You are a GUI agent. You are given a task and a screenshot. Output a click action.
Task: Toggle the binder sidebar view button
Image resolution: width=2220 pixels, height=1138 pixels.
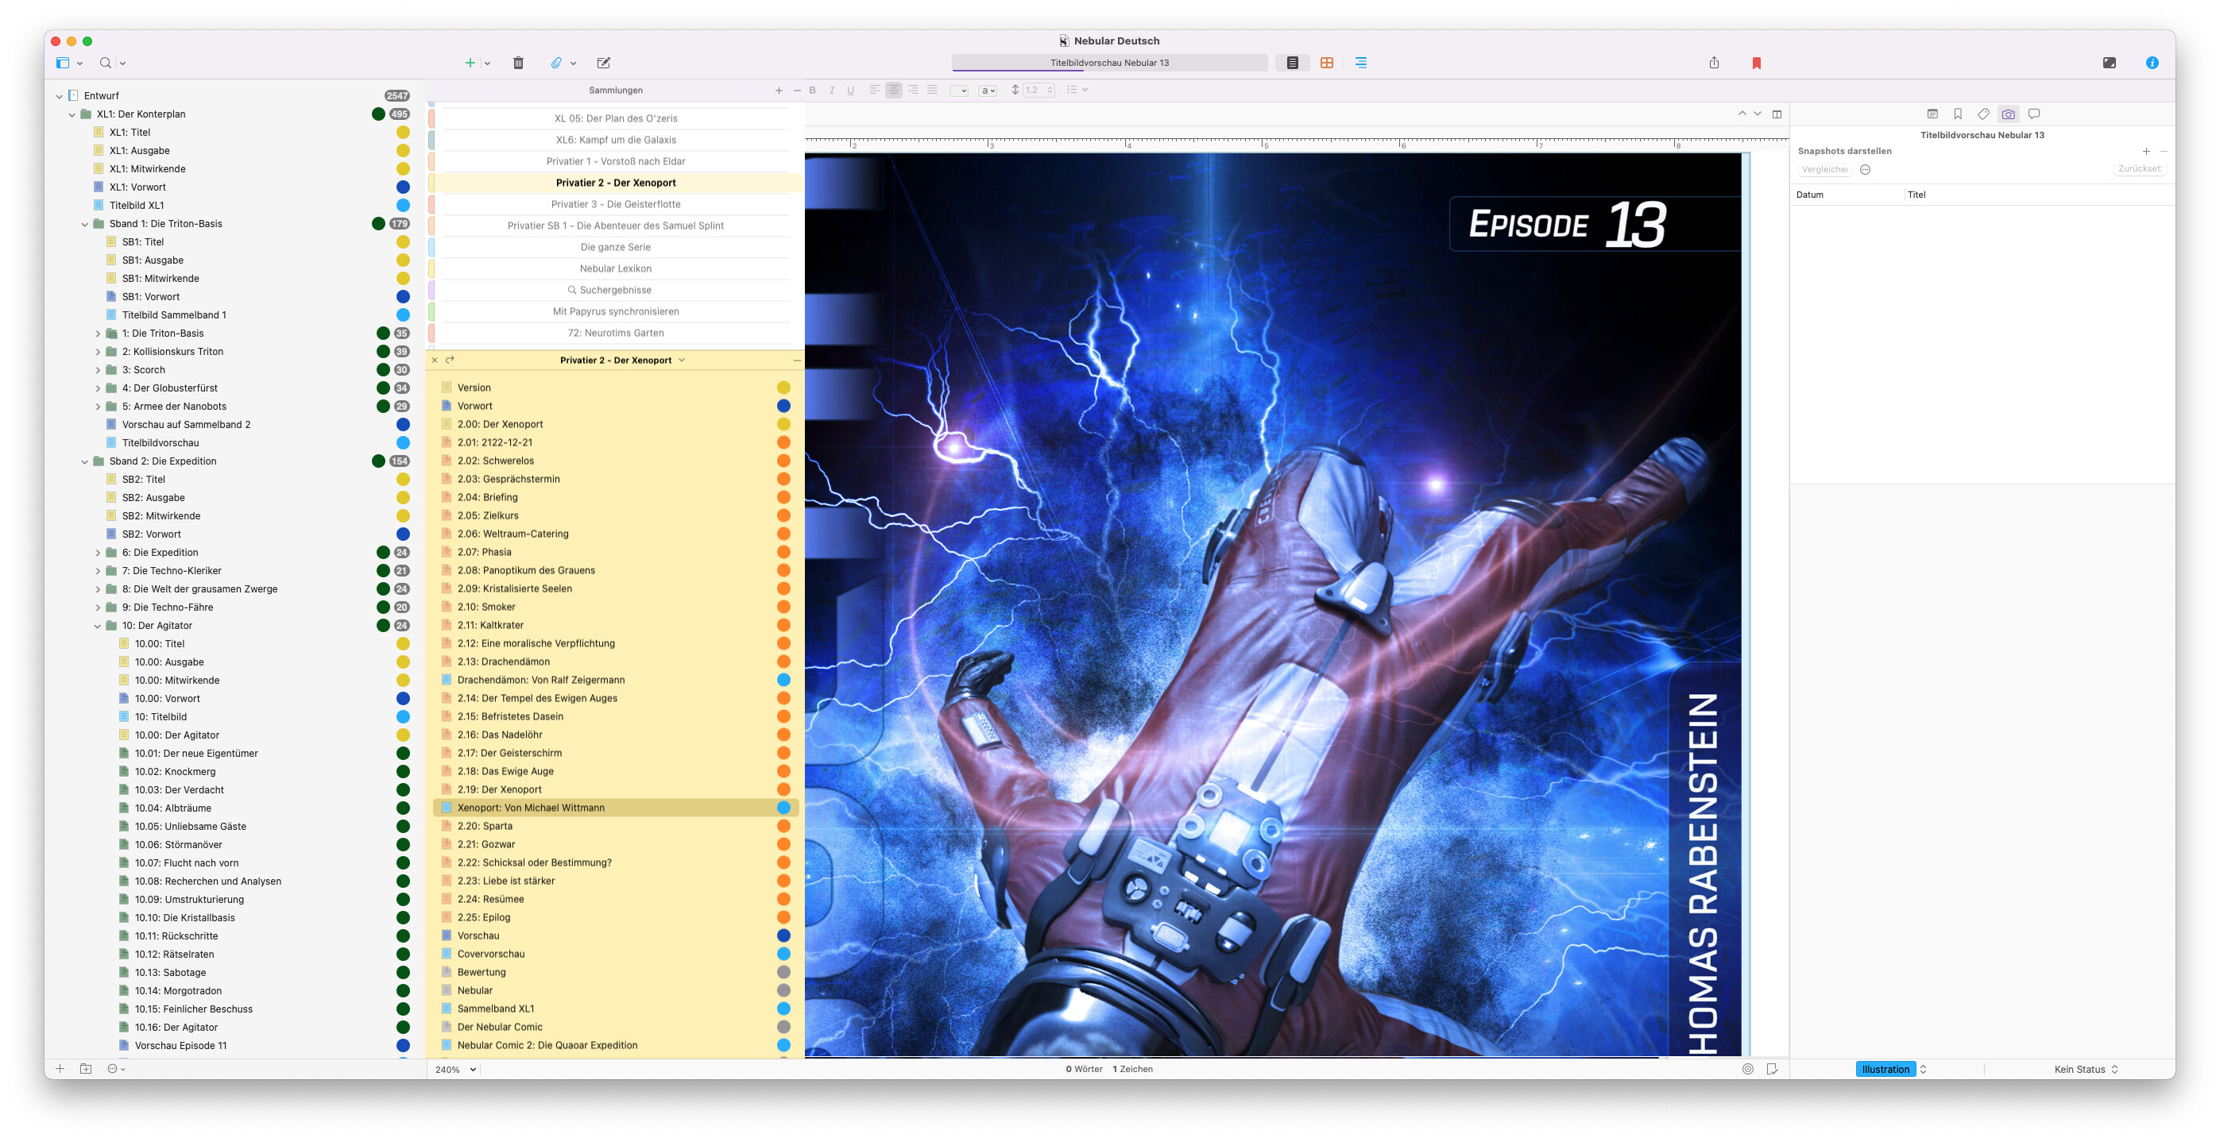63,63
